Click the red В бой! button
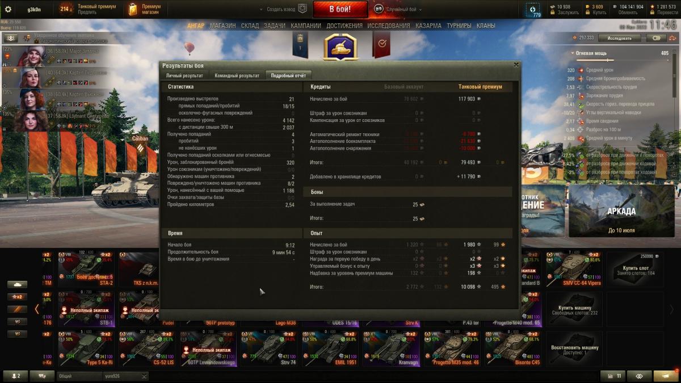The width and height of the screenshot is (681, 383). (340, 9)
